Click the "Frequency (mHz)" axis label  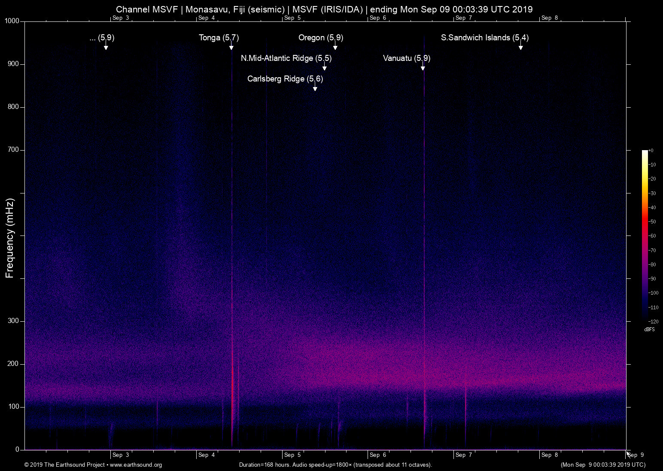tap(10, 238)
